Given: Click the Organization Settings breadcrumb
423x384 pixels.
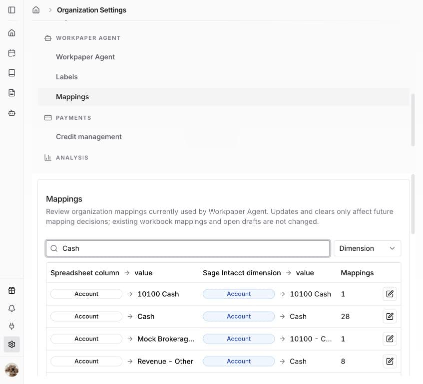Looking at the screenshot, I should [x=91, y=10].
